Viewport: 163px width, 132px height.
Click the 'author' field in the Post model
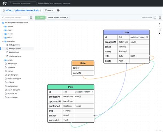(71, 115)
